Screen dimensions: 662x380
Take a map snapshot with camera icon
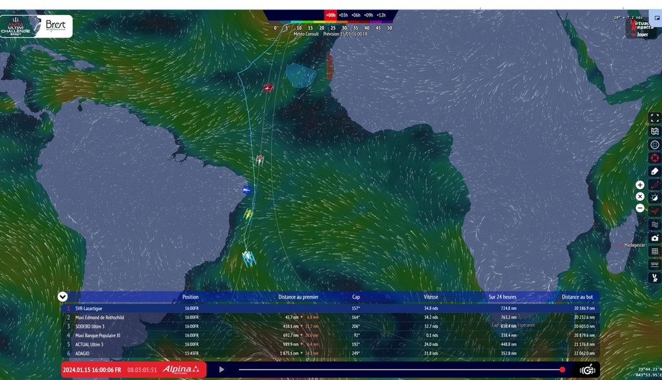tap(654, 238)
